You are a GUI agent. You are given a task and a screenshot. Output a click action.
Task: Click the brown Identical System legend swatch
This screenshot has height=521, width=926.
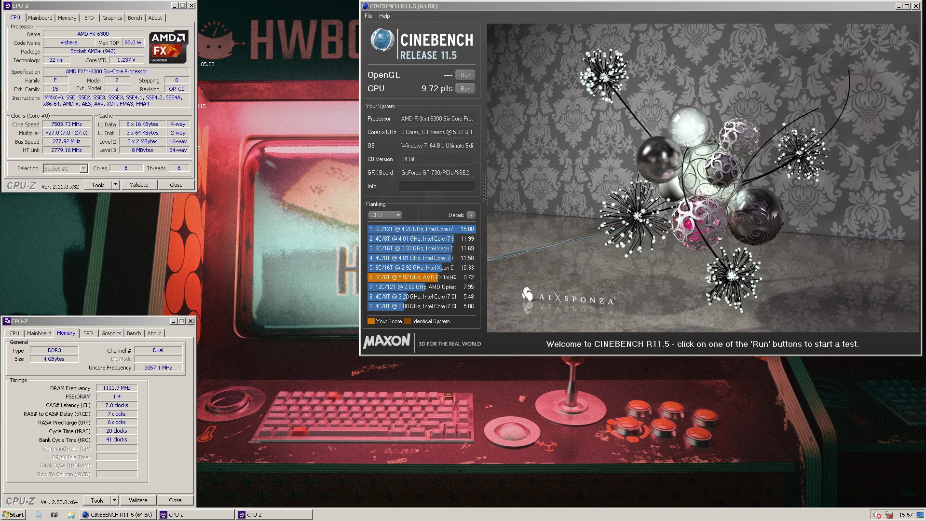[x=407, y=321]
